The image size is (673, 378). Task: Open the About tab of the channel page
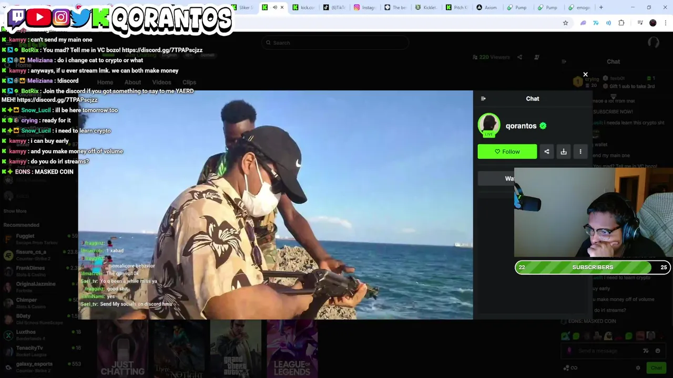[x=132, y=82]
